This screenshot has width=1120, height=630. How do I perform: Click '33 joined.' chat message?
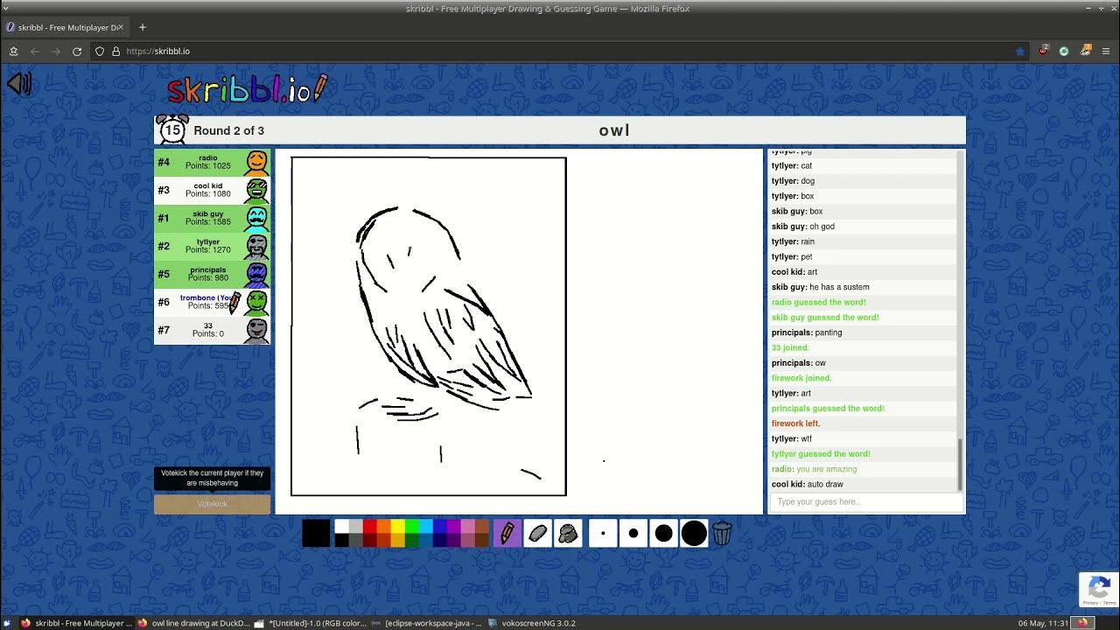(790, 347)
